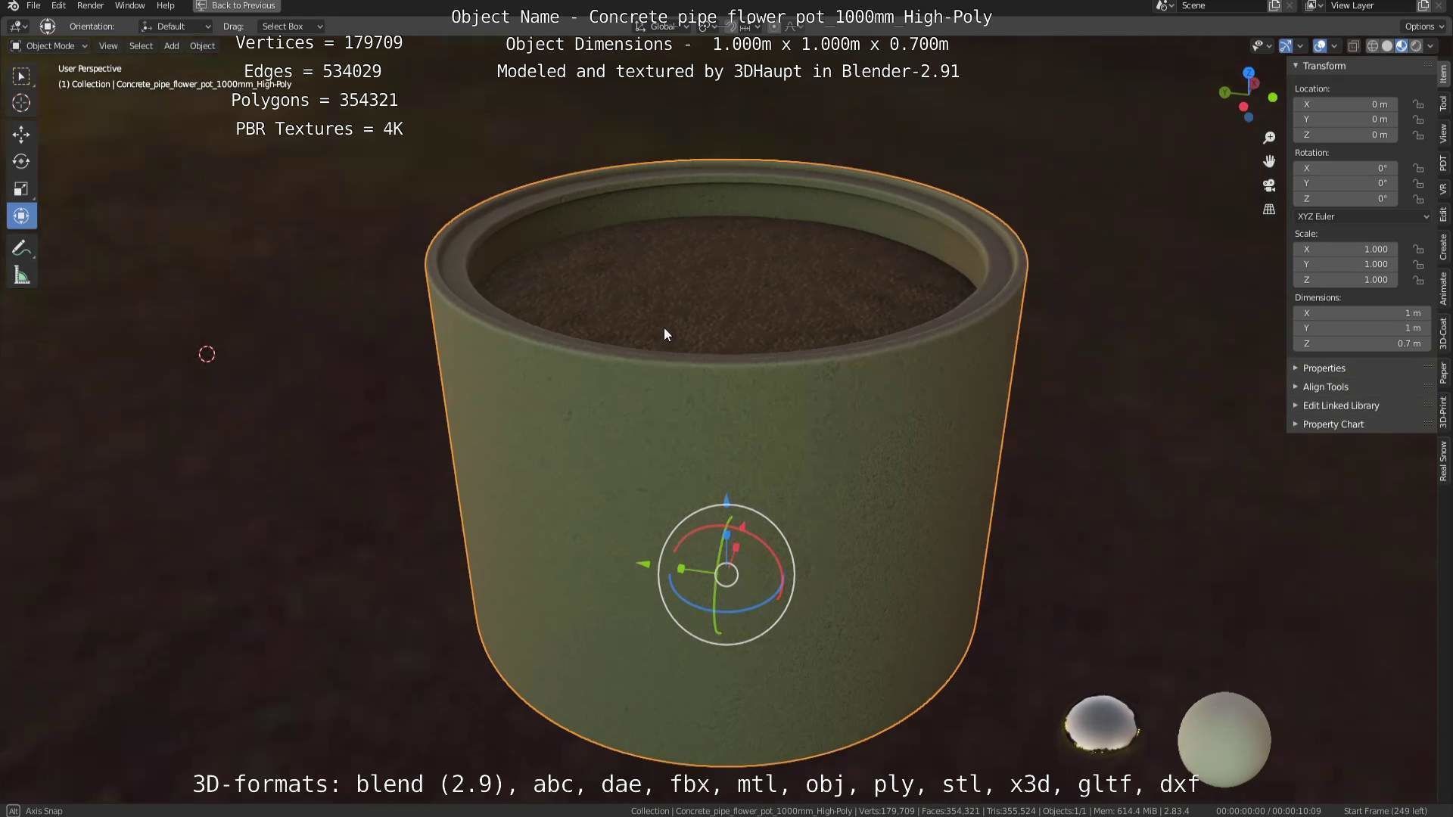Open the Options dropdown
1453x817 pixels.
pyautogui.click(x=1423, y=26)
